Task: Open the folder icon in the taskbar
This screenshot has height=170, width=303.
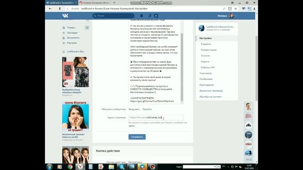Action: [x=111, y=167]
